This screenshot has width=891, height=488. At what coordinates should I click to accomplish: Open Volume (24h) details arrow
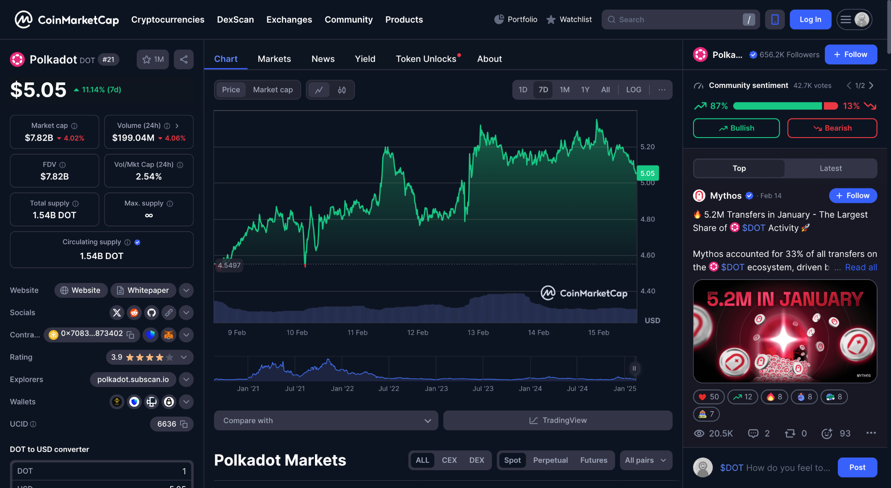click(x=177, y=126)
